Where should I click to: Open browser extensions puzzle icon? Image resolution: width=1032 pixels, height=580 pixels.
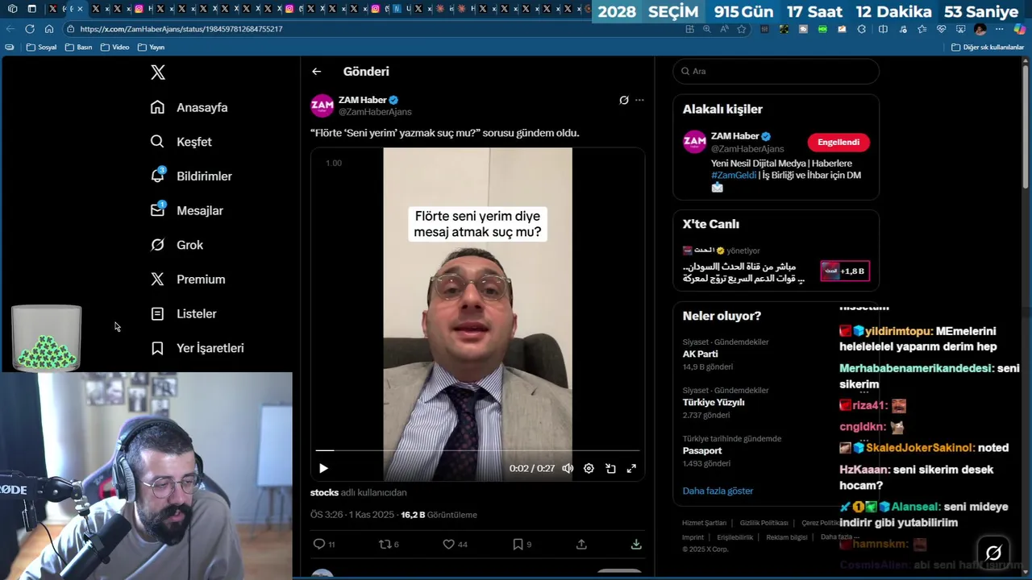tap(861, 29)
